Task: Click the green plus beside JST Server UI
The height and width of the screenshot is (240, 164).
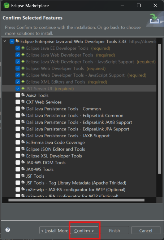Action: click(x=23, y=89)
